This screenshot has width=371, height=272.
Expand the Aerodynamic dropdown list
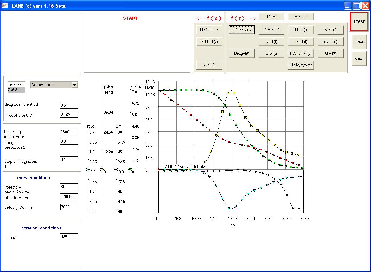74,85
